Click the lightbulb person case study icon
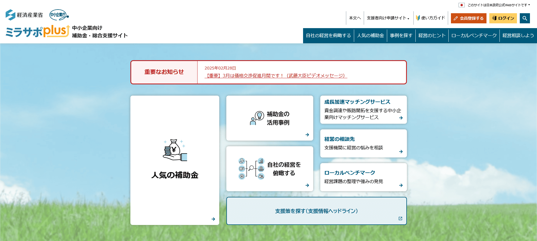This screenshot has height=241, width=537. [257, 118]
